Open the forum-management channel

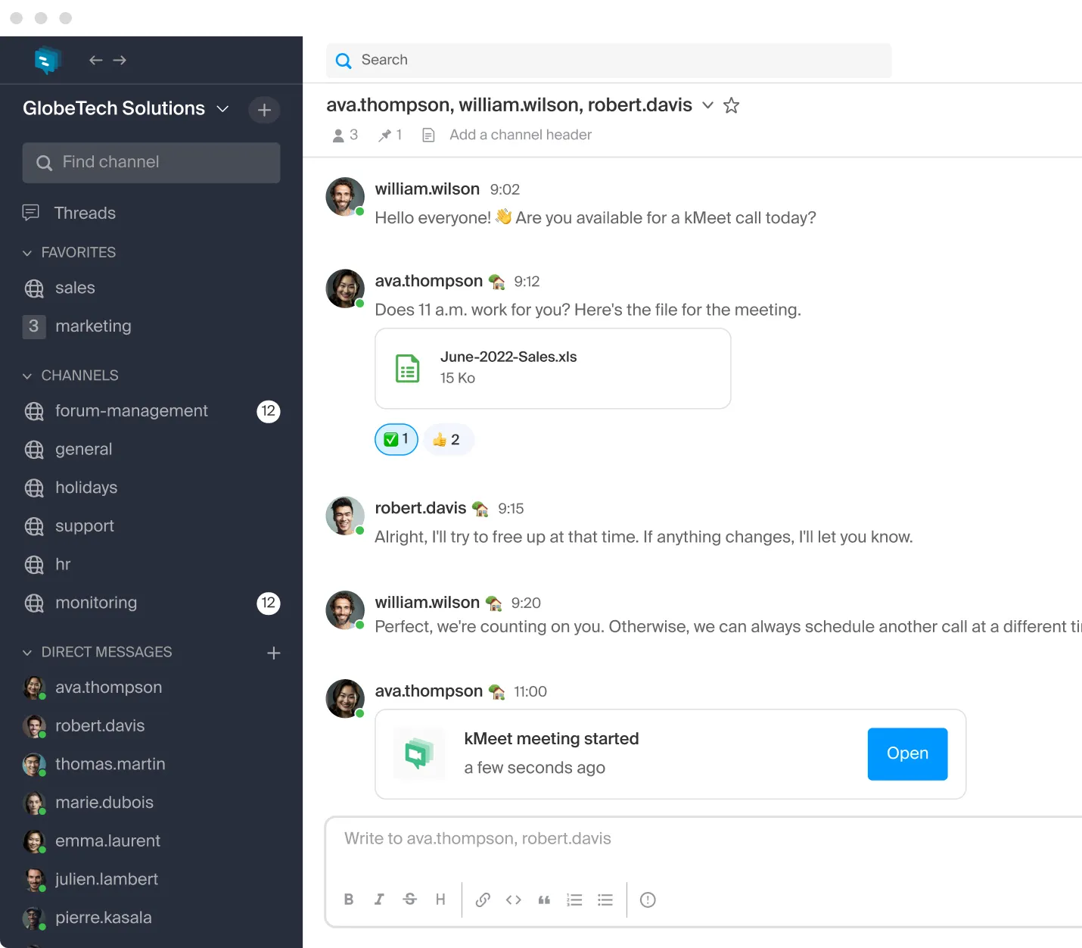click(151, 411)
